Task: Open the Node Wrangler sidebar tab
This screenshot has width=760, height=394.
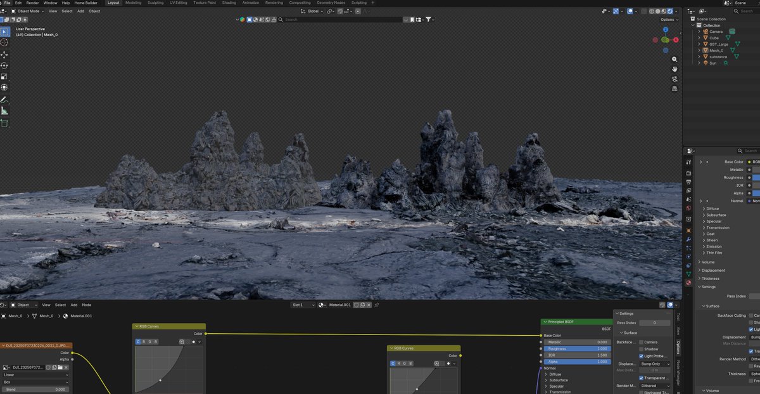Action: (x=679, y=374)
